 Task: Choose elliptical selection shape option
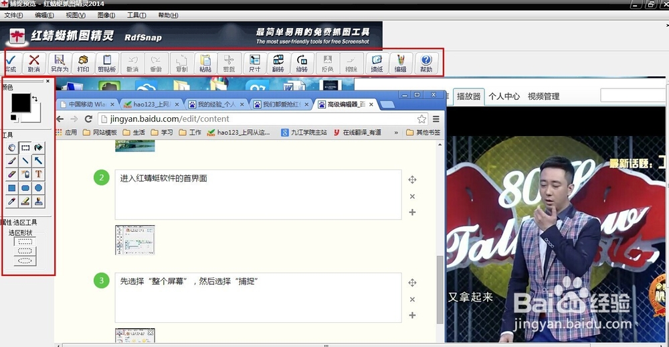point(25,261)
